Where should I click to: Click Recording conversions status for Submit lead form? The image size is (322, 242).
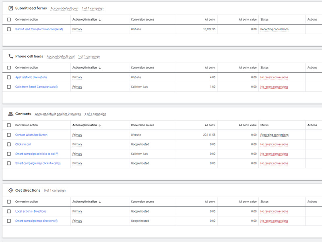tap(275, 29)
